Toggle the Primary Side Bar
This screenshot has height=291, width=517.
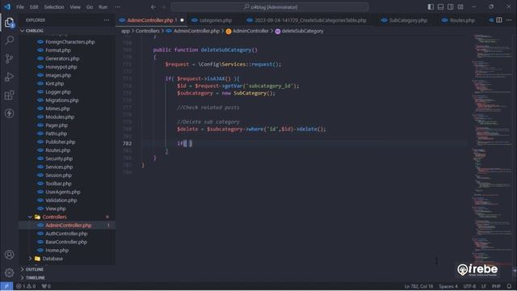point(431,7)
